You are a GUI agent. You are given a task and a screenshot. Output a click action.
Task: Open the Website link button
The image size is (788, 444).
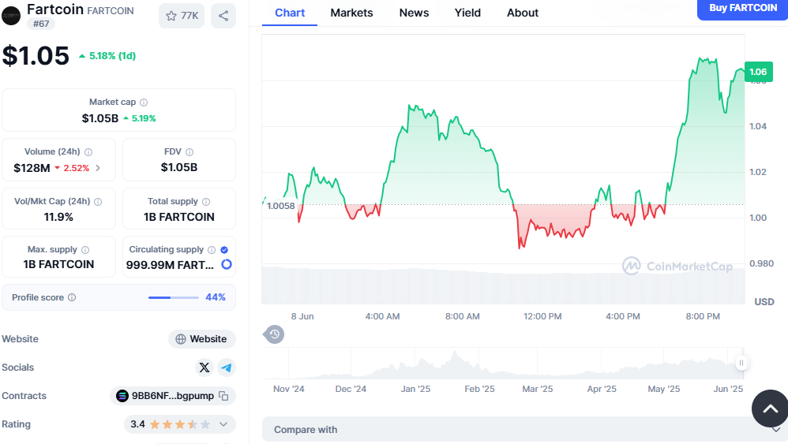tap(201, 339)
